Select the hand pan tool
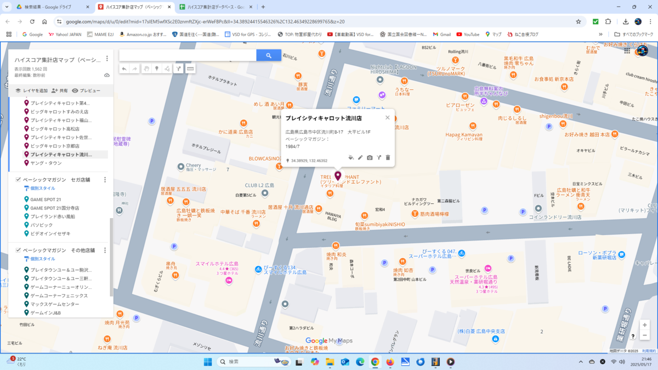 146,69
